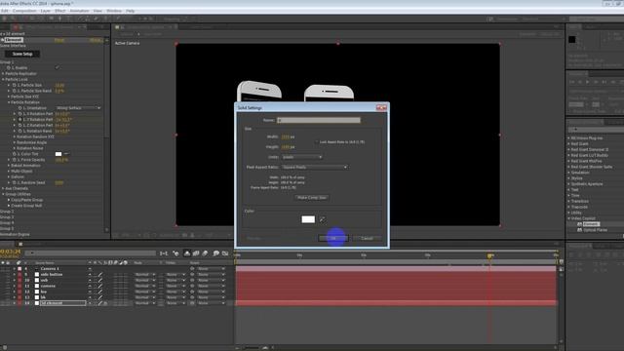Screen dimensions: 624x351
Task: Open the Effect menu
Action: [59, 11]
